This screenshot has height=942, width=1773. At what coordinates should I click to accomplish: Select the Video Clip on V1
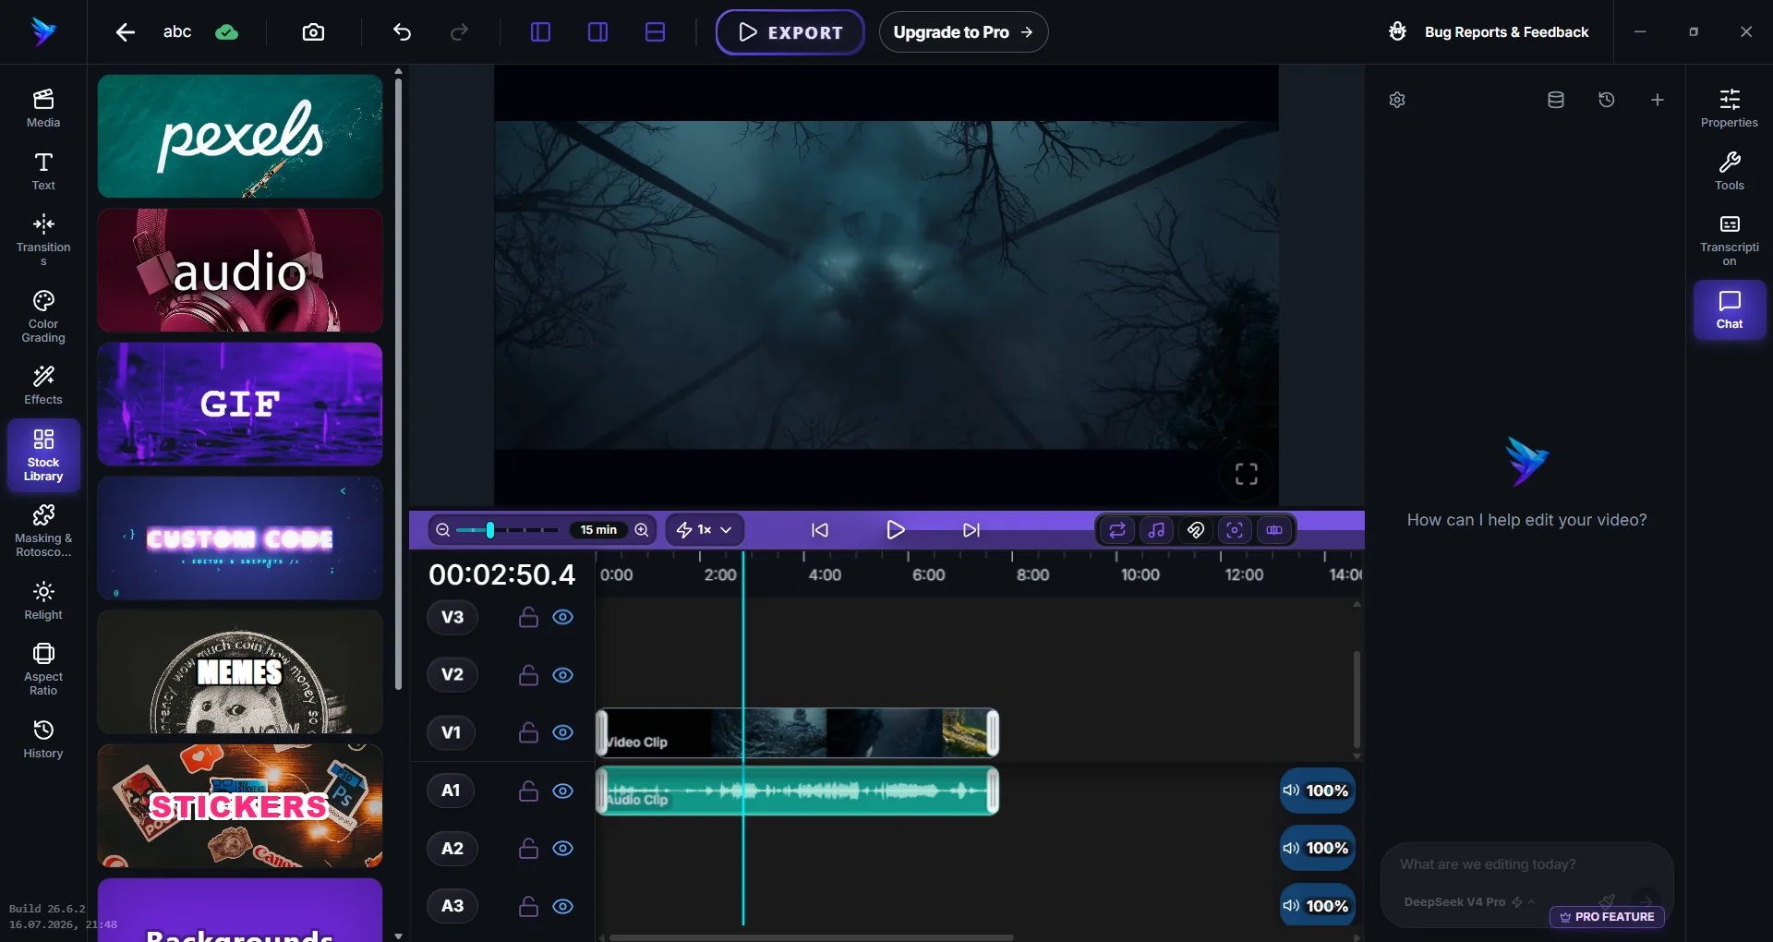click(x=798, y=733)
